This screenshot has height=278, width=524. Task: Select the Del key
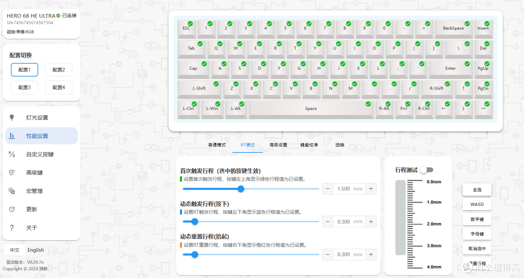(483, 49)
